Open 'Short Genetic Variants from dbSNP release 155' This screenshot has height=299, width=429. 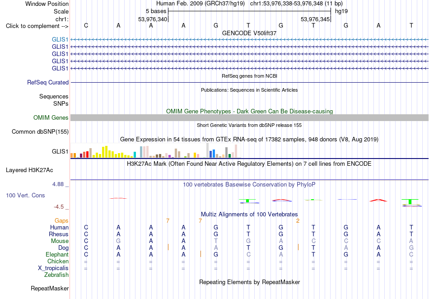click(x=249, y=125)
